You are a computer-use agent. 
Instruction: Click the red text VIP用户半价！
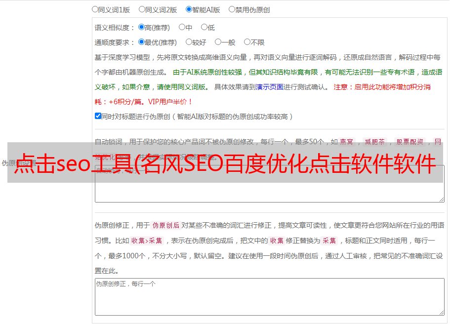click(170, 102)
